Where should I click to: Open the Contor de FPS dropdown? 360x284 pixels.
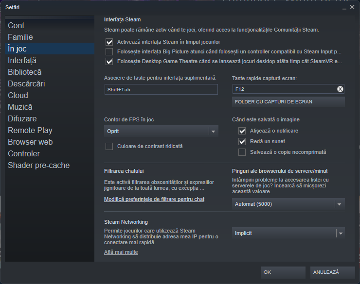point(161,131)
